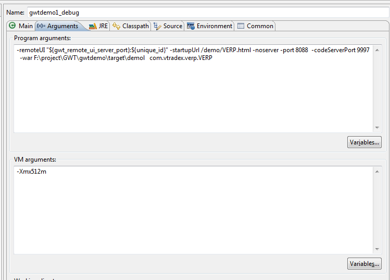Open the JRE tab
390x280 pixels.
[x=98, y=26]
